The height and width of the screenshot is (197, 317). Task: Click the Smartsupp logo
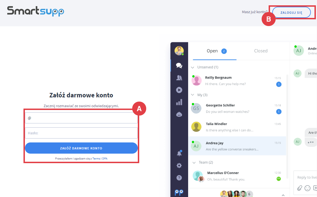[36, 11]
